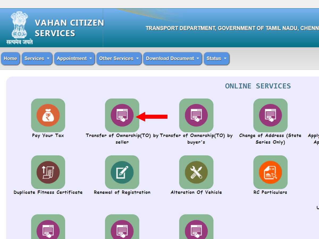Select Transfer of Ownership(TO) by seller
319x239 pixels.
pyautogui.click(x=122, y=116)
